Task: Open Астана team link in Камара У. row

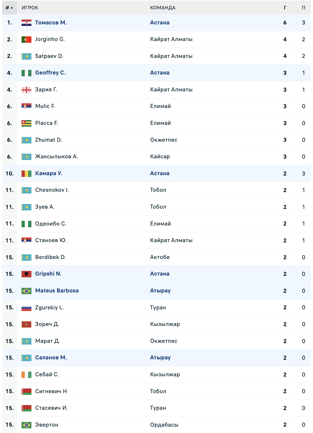Action: pos(160,173)
